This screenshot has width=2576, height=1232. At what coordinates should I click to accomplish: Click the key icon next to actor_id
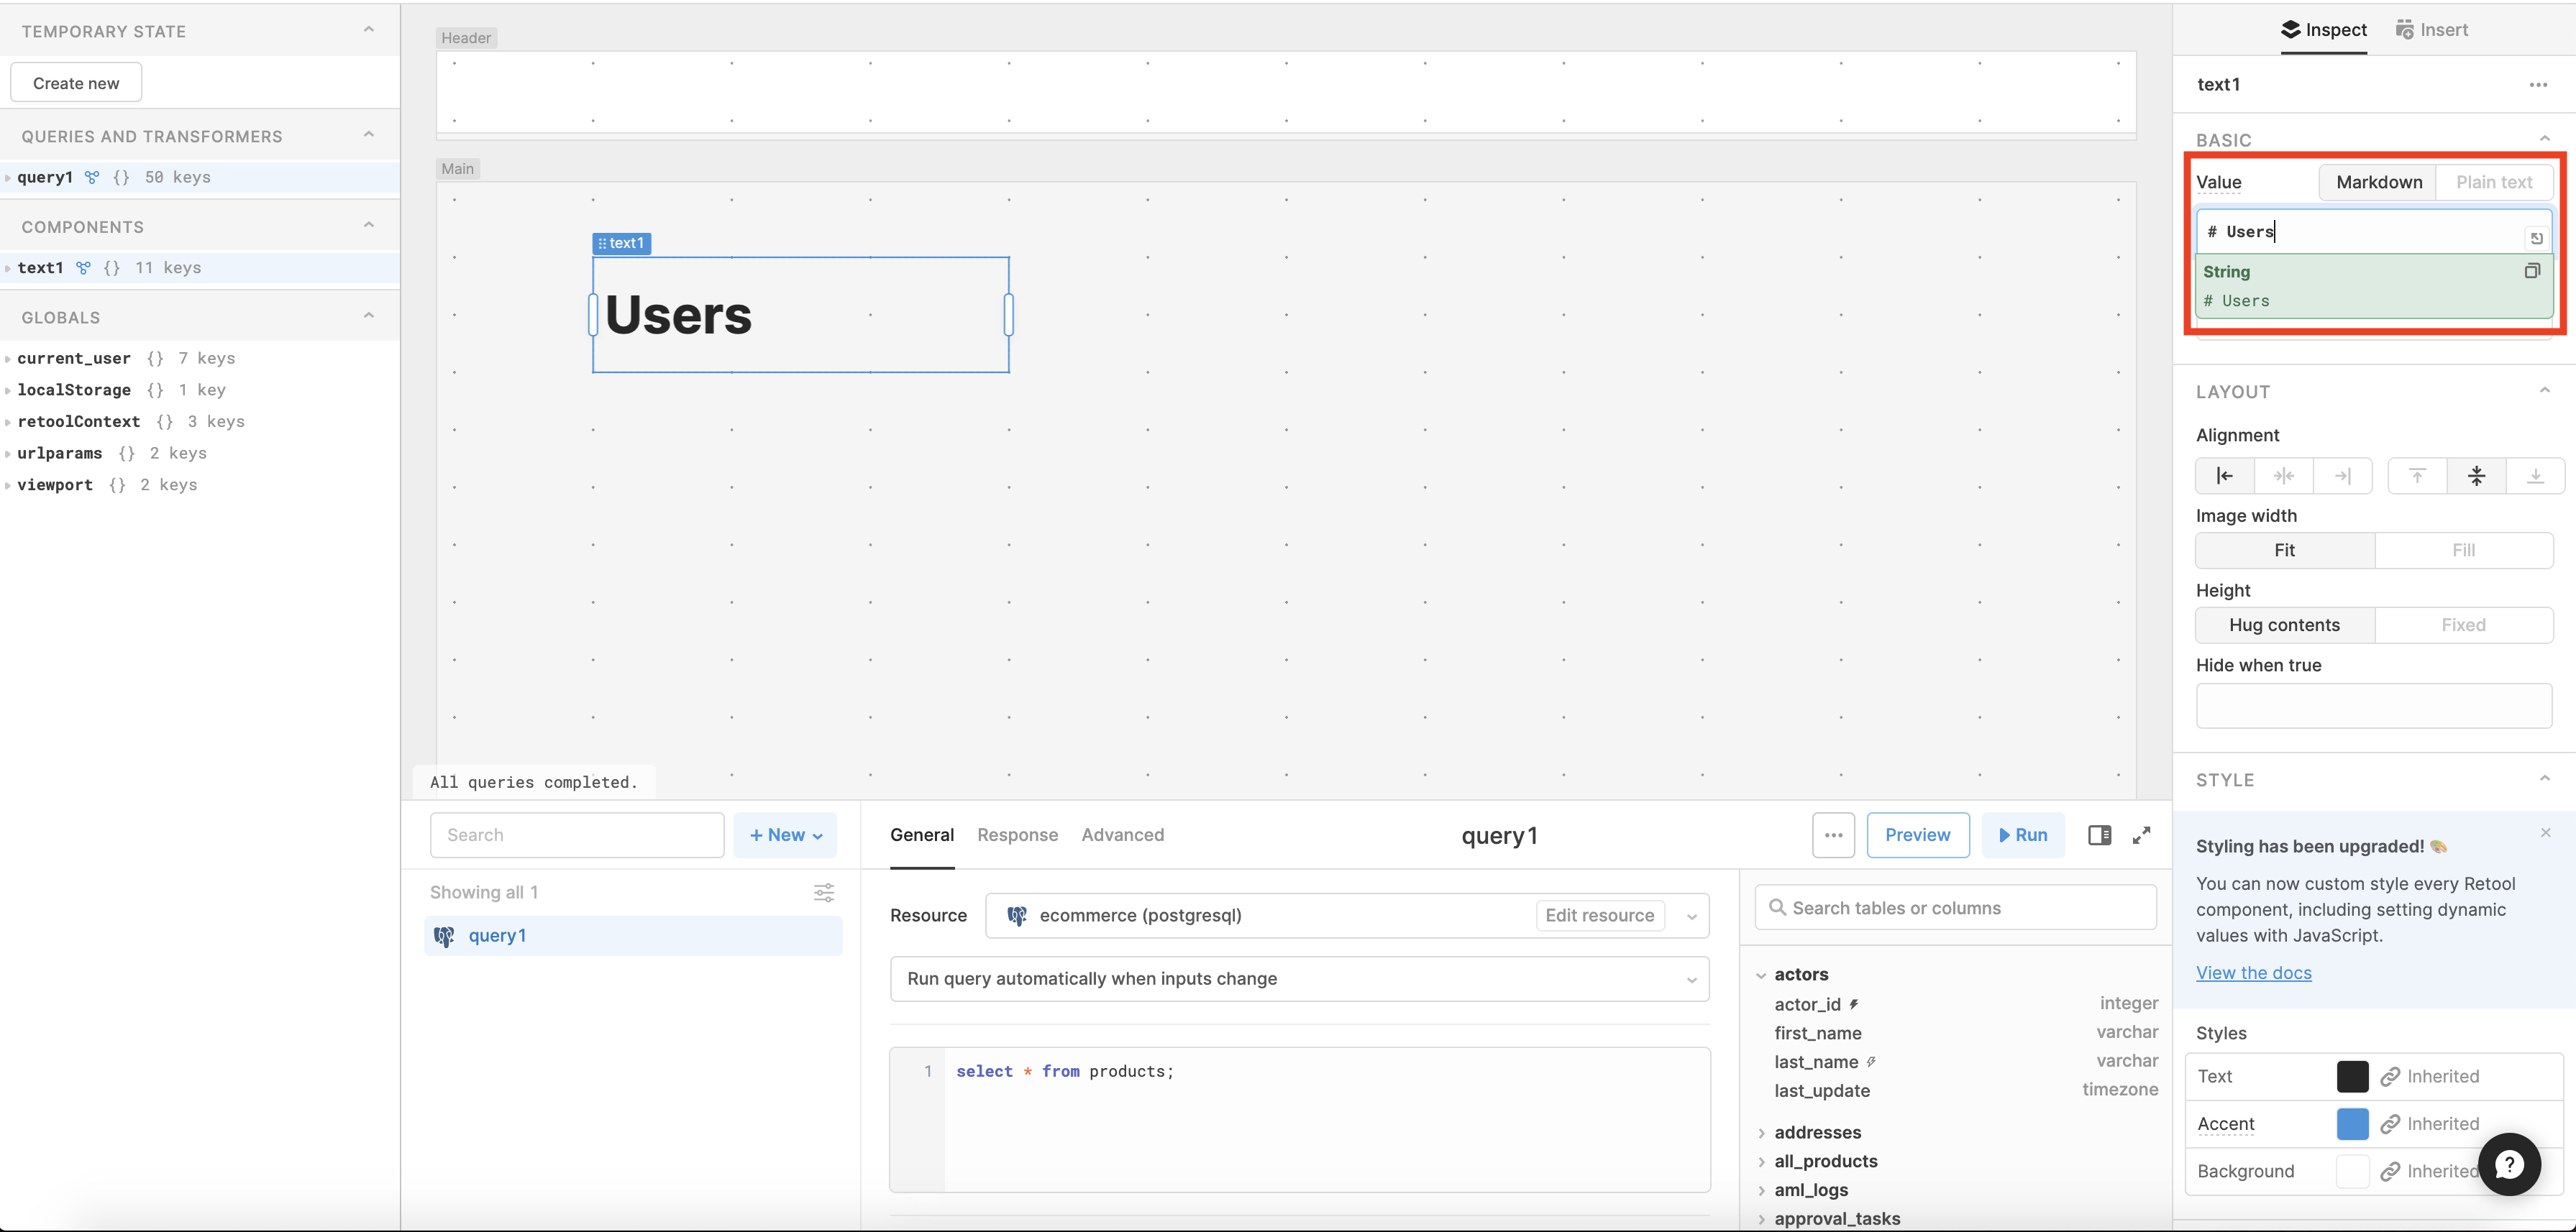click(1853, 1004)
